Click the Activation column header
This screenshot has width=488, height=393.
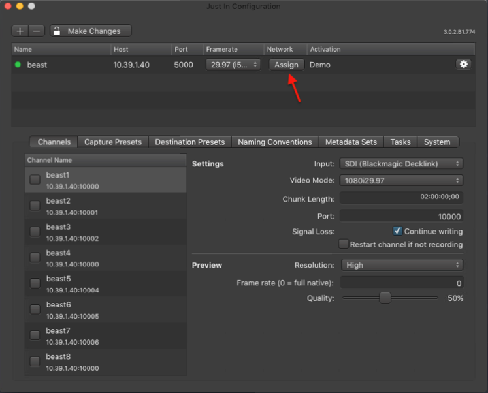tap(391, 49)
